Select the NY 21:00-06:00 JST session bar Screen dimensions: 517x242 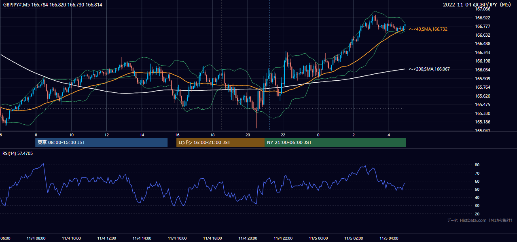pos(335,142)
